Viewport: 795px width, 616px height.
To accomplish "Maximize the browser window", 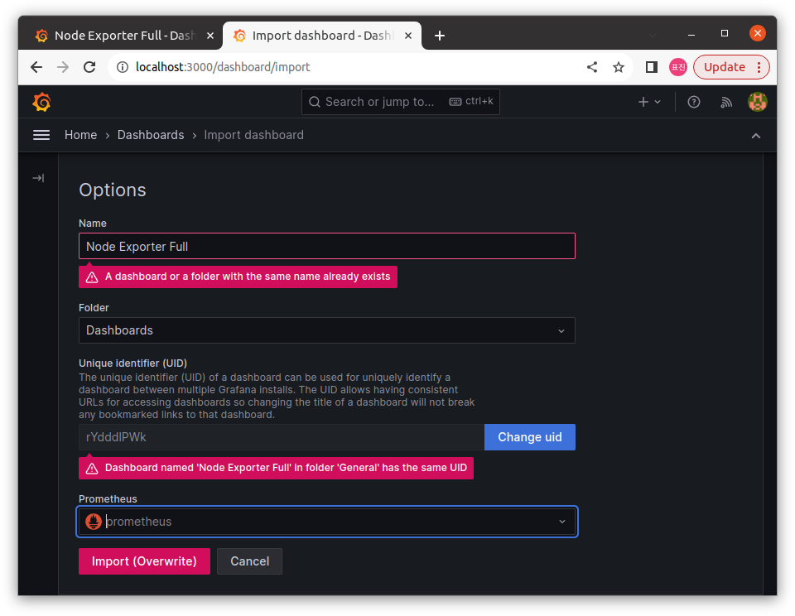I will [x=725, y=33].
